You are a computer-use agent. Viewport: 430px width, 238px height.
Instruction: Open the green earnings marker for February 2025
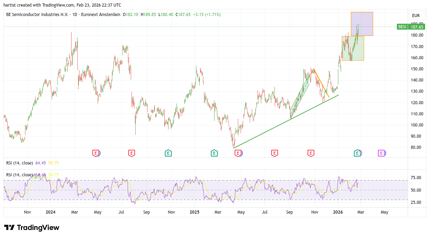214,153
